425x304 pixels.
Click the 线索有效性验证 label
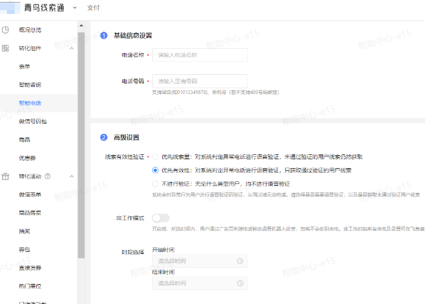pos(125,157)
